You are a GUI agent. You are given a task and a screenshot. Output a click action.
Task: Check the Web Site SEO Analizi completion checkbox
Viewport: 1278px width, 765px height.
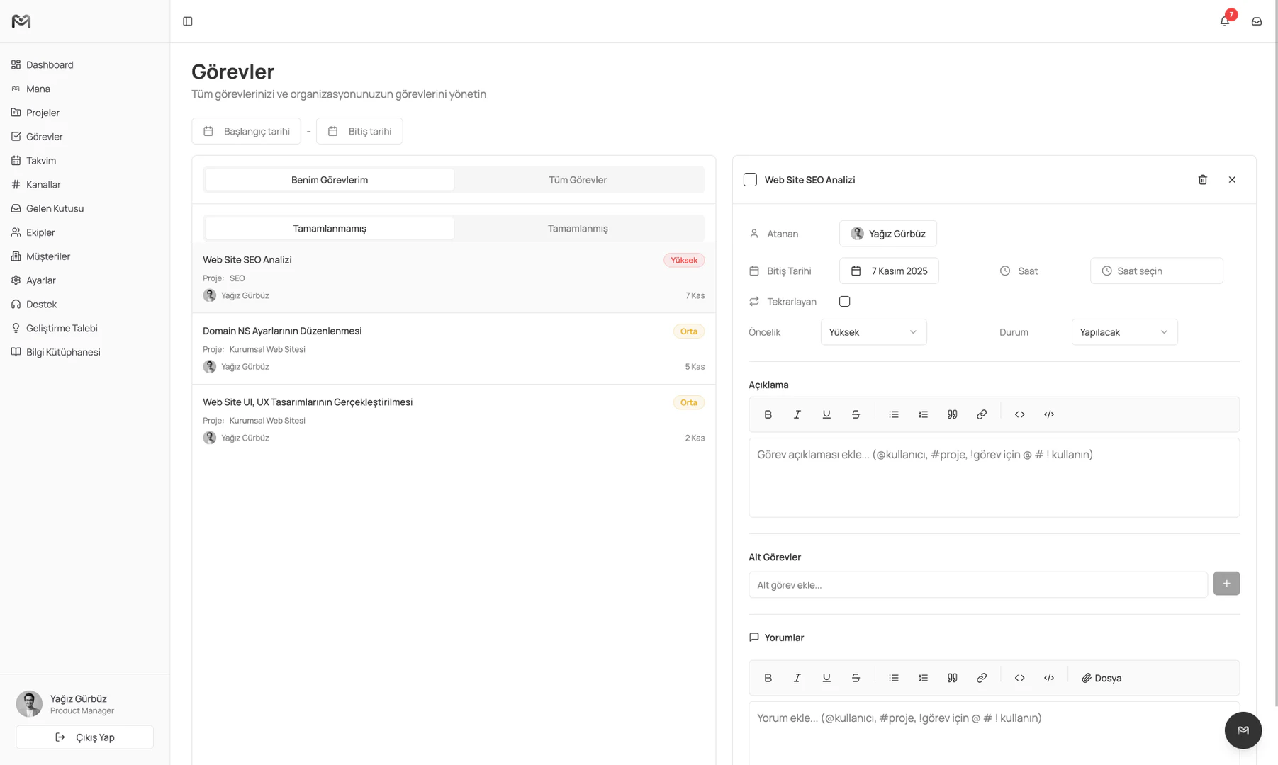point(750,179)
